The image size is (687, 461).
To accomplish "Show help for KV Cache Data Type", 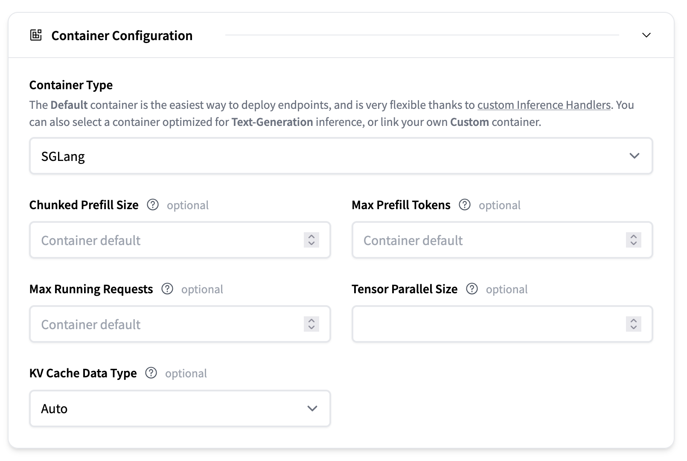I will [151, 373].
